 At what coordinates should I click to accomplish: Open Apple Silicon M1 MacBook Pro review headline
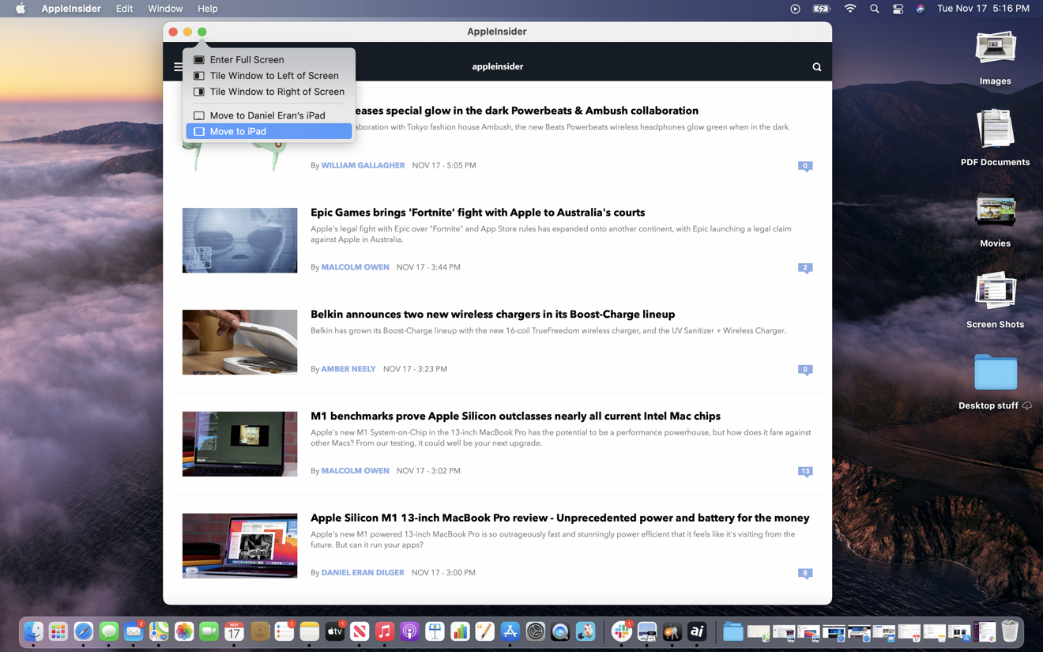(x=559, y=518)
